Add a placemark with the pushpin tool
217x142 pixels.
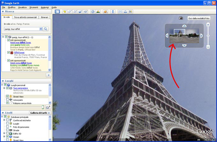65,12
